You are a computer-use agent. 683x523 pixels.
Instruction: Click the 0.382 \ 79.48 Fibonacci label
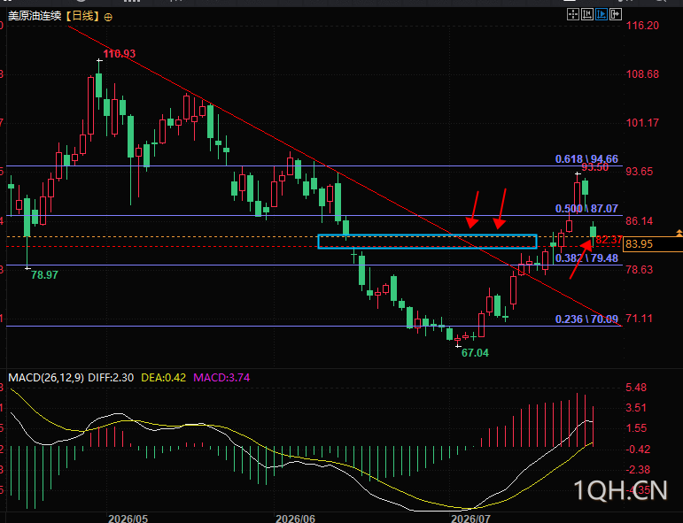point(586,258)
